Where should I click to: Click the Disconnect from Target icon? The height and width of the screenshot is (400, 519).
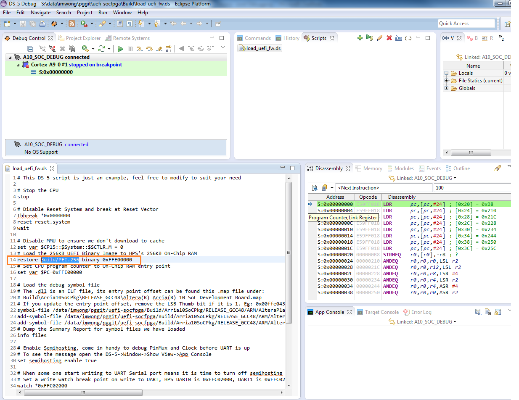[x=52, y=49]
